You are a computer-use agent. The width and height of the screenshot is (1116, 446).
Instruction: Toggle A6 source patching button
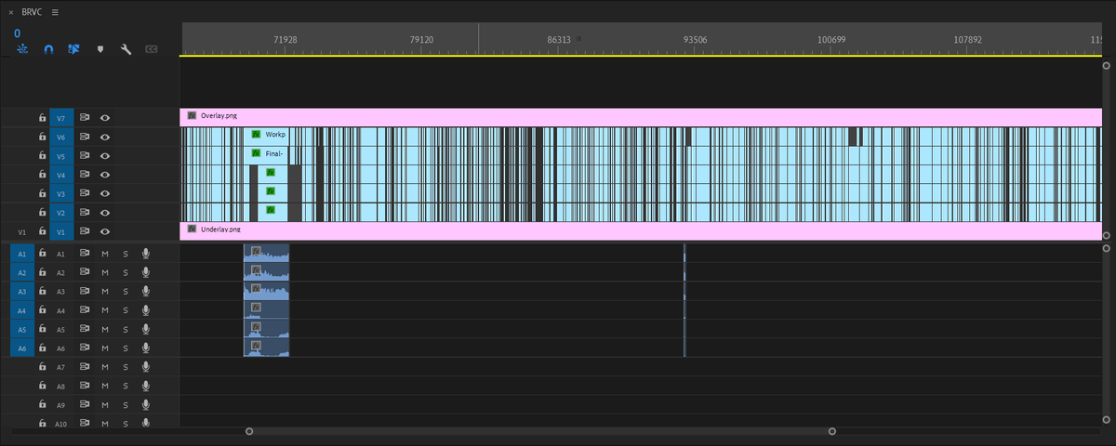(x=21, y=348)
